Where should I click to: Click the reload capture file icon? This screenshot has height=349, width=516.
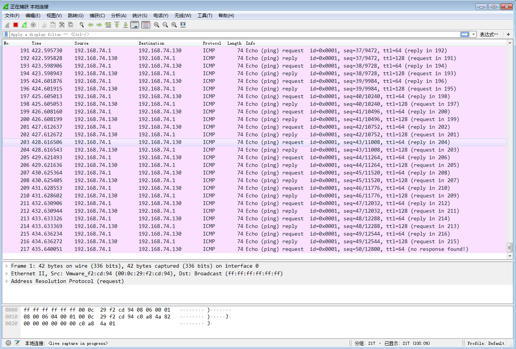[x=71, y=25]
